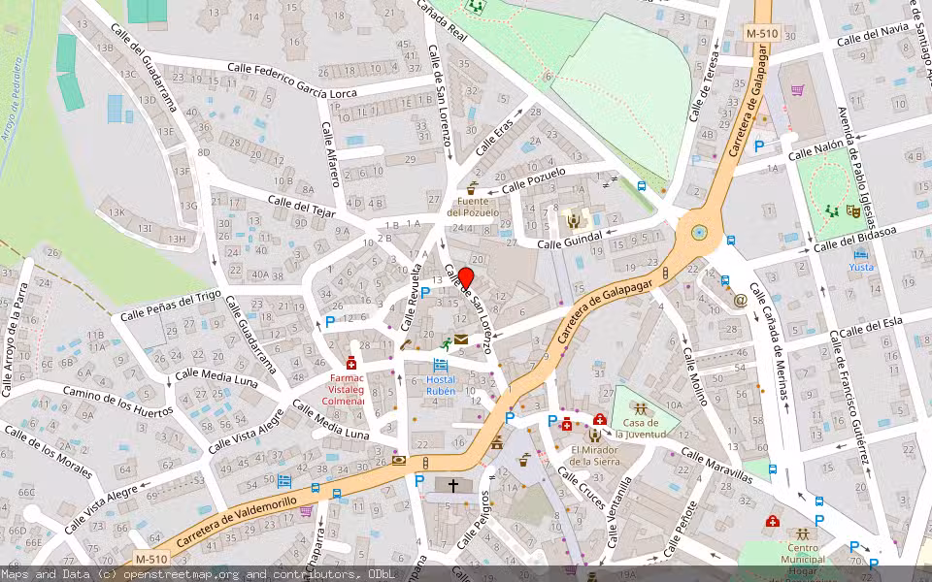Viewport: 932px width, 582px height.
Task: Click the traffic signals icon on Carretera de Valdemorillo
Action: 424,461
